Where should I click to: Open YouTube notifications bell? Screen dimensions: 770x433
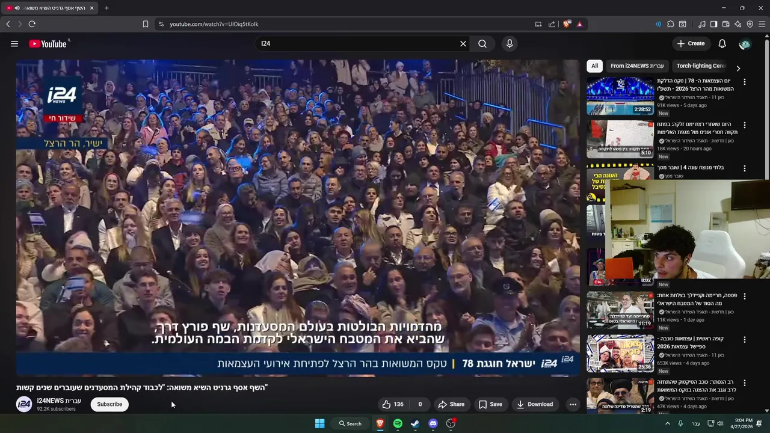click(x=722, y=43)
